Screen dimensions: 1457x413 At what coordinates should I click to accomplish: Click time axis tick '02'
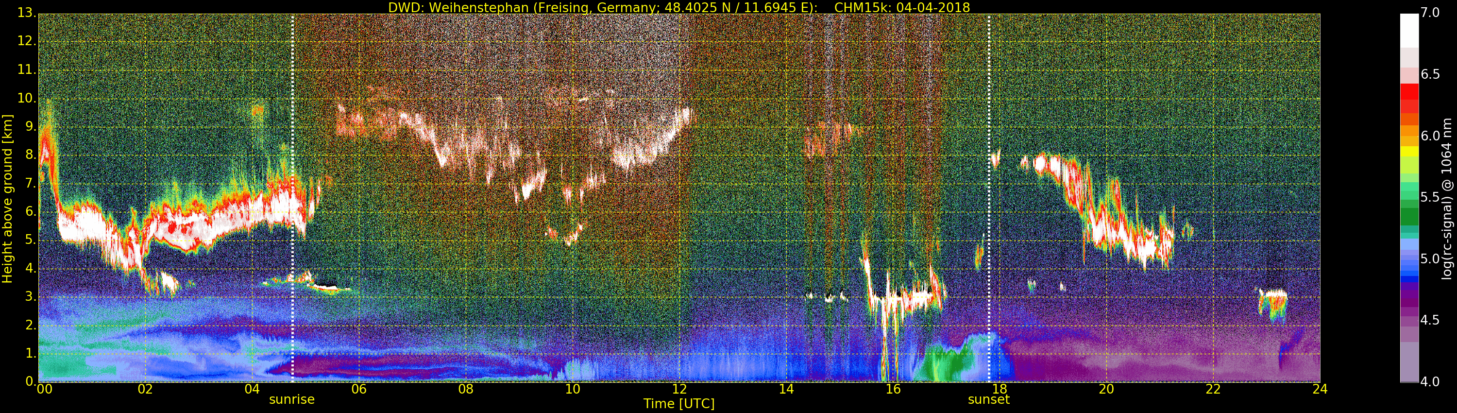point(145,389)
